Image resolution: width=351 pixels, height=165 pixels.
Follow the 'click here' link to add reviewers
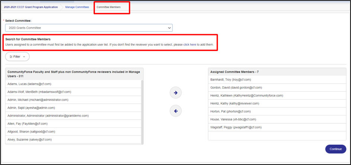click(x=190, y=45)
